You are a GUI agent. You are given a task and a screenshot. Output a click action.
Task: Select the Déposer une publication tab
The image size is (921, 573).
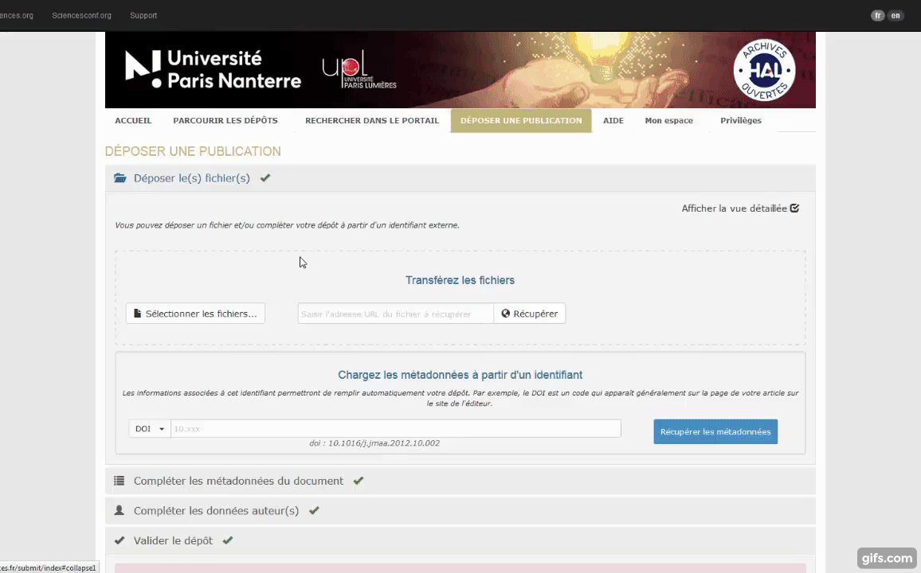pos(521,120)
